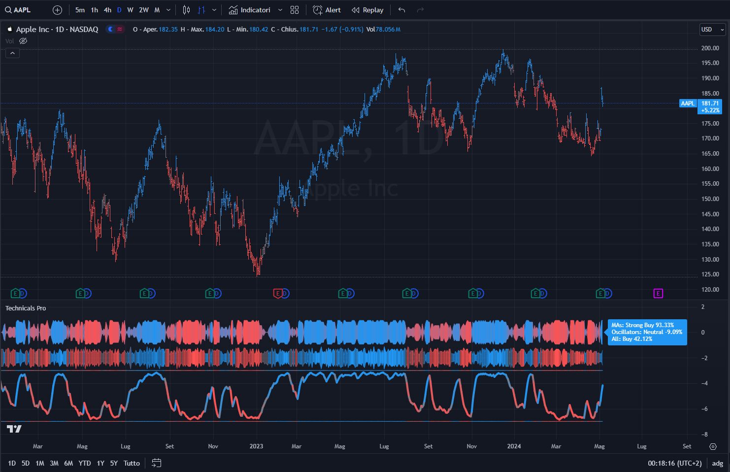730x472 pixels.
Task: Set date range to 1D
Action: [12, 463]
